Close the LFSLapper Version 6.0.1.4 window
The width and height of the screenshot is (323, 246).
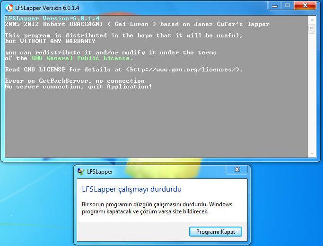pos(305,6)
